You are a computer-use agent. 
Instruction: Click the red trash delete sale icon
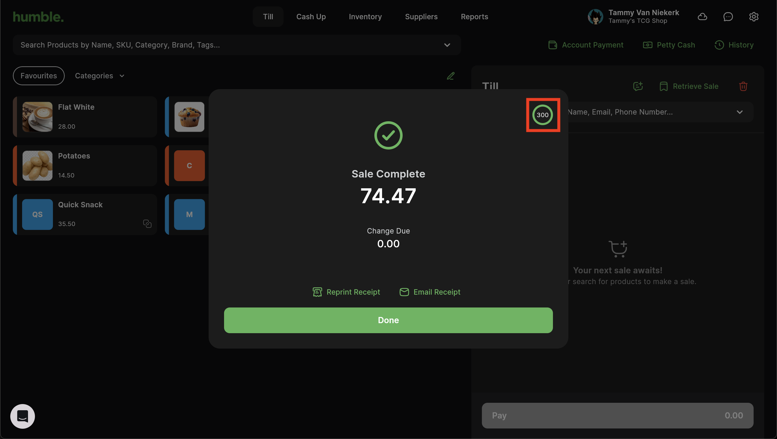pos(743,87)
